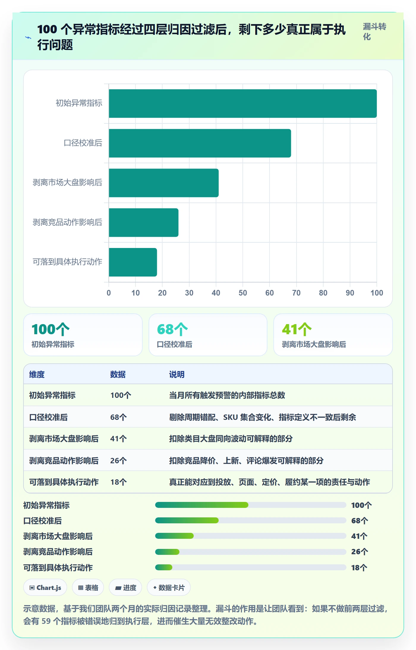Click the 剥离竞品动作影响后 chart bar

144,222
